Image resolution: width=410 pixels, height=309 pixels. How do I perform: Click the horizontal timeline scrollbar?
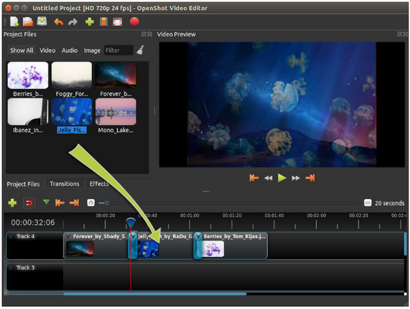pos(155,294)
